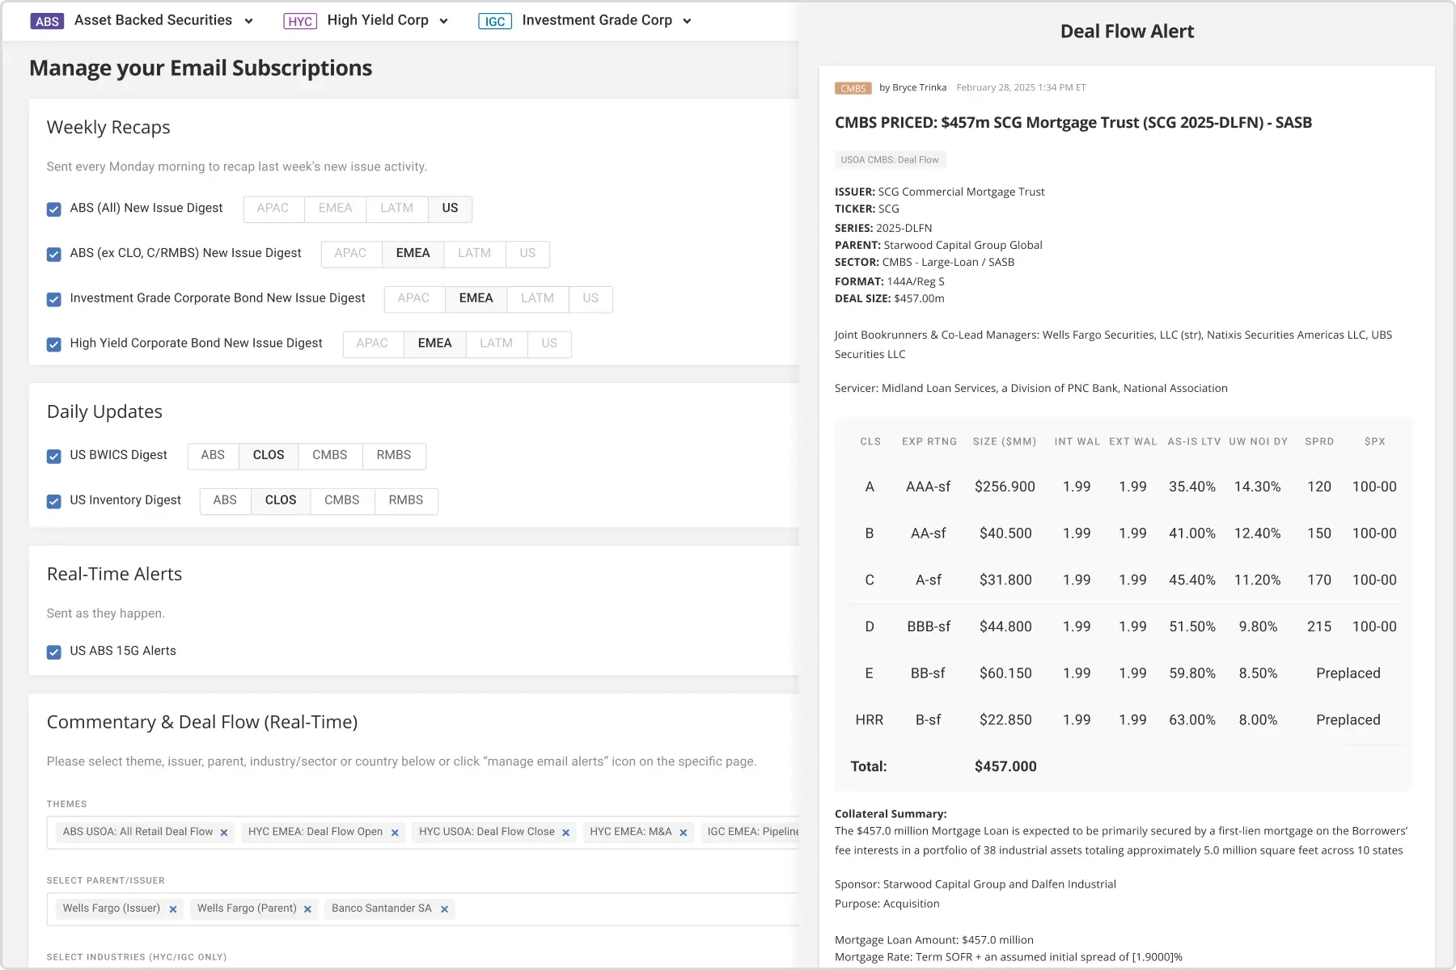Select CMBS for US BWICS Digest
This screenshot has width=1456, height=970.
(x=329, y=456)
